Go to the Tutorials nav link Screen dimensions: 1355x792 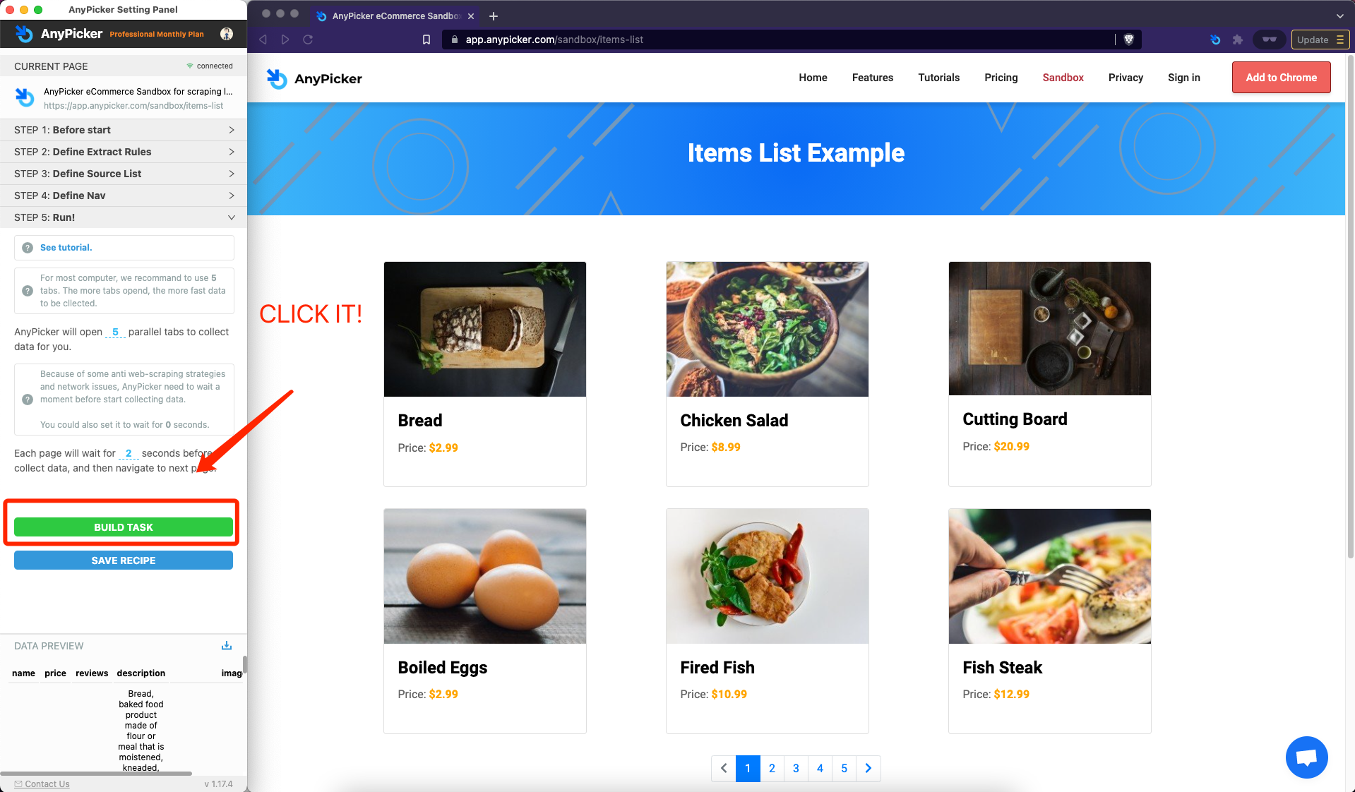click(x=938, y=78)
